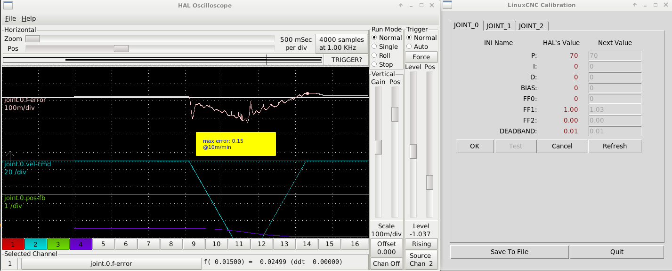The width and height of the screenshot is (672, 271).
Task: Open the Help menu
Action: point(29,18)
